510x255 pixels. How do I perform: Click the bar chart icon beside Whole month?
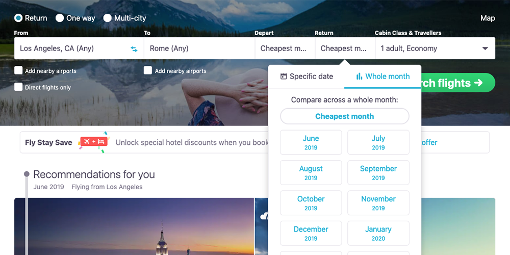click(x=359, y=76)
